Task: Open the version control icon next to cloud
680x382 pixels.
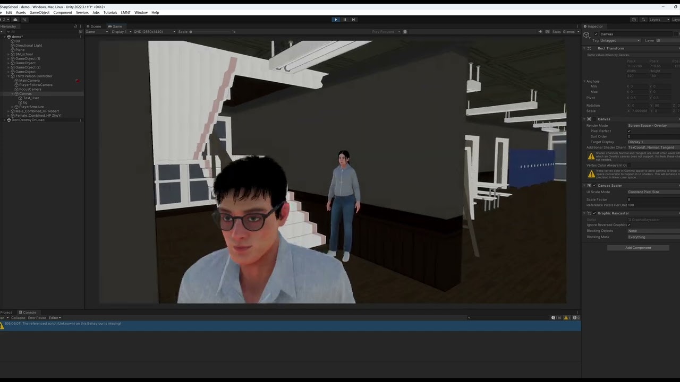Action: [25, 20]
